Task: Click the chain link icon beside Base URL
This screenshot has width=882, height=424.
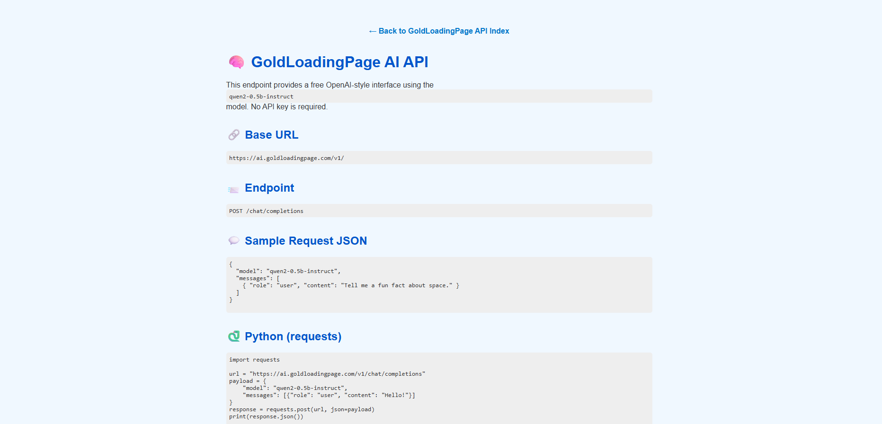Action: coord(234,135)
